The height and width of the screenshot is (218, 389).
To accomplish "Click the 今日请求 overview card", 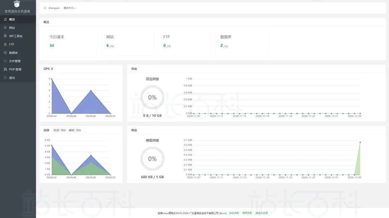I will (68, 43).
